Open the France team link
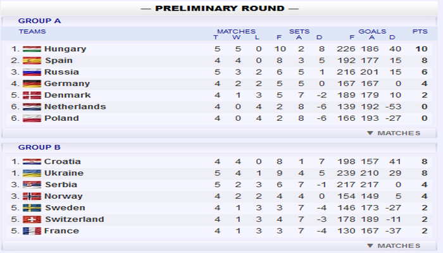Screen dimensions: 443x253 (61, 231)
